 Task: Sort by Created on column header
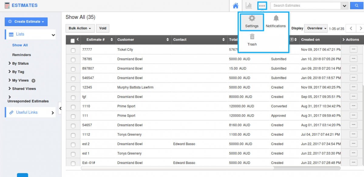(x=310, y=40)
